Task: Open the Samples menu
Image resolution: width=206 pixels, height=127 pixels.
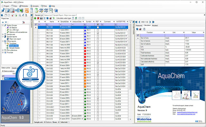Action: [34, 6]
